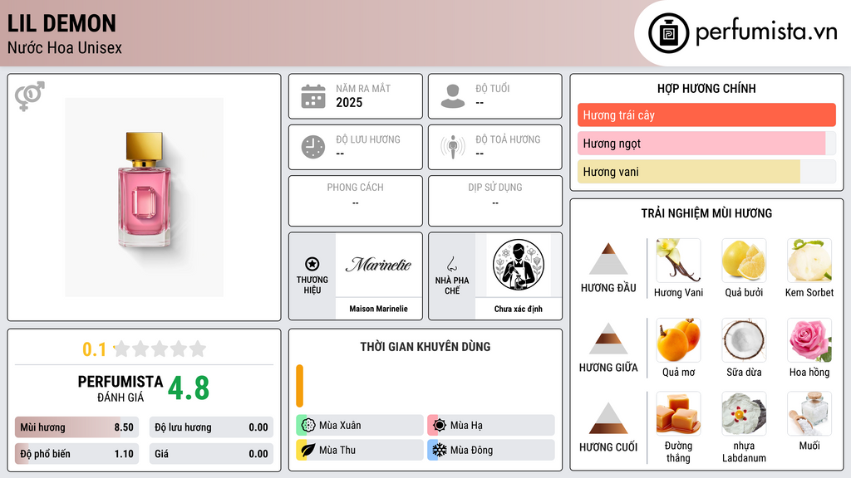Click the person silhouette age icon
This screenshot has width=851, height=478.
pyautogui.click(x=453, y=96)
